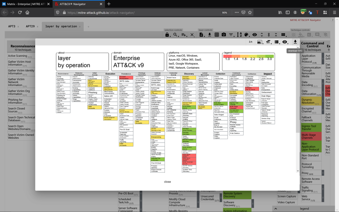This screenshot has width=339, height=212.
Task: Open the search techniques magnifier icon
Action: 176,35
